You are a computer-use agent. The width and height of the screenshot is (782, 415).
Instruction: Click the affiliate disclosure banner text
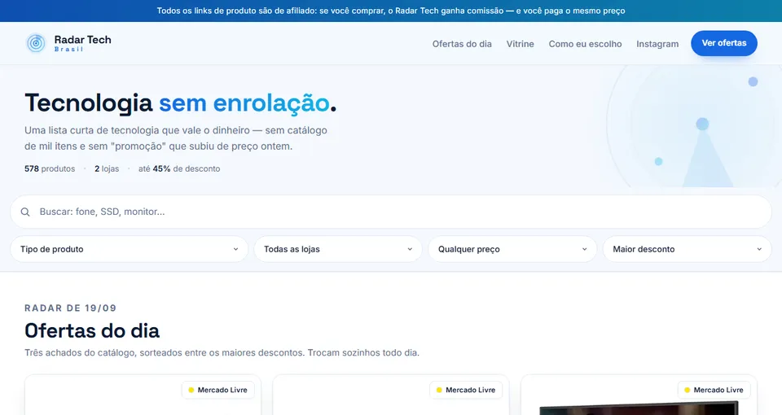point(391,11)
